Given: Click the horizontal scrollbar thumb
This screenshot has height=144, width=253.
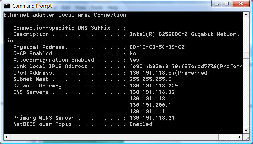Looking at the screenshot, I should point(114,137).
